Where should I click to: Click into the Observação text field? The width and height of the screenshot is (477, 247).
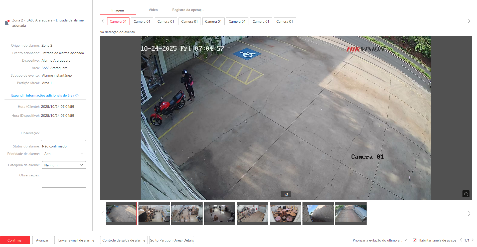63,133
